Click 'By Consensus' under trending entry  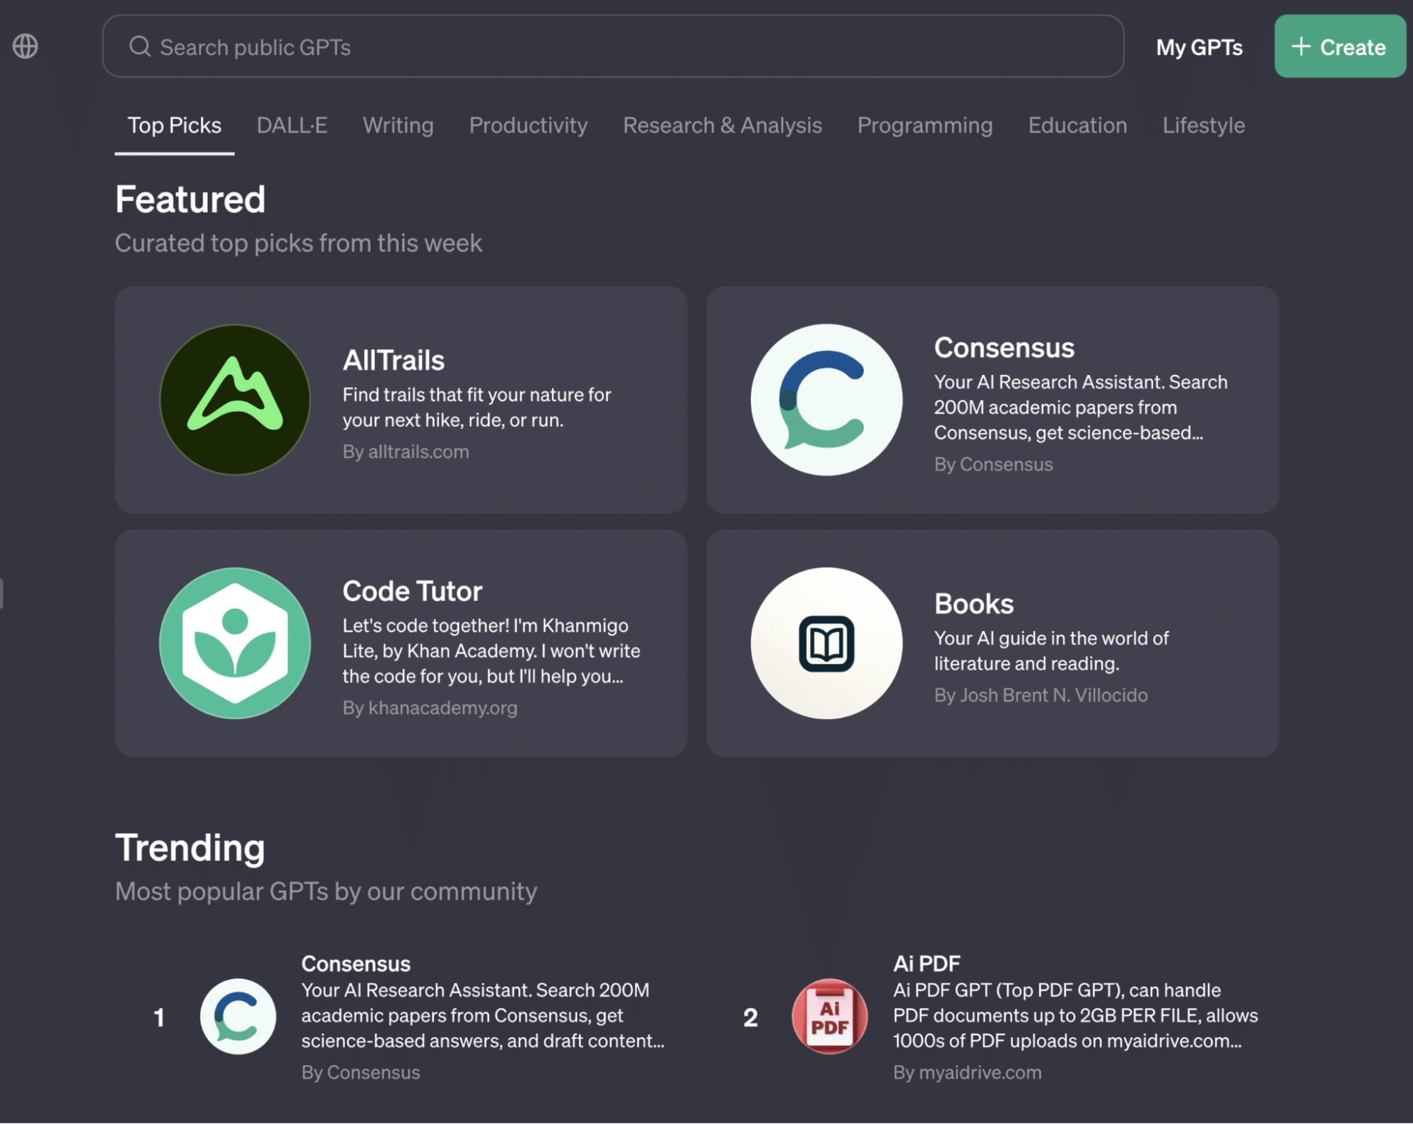click(360, 1072)
